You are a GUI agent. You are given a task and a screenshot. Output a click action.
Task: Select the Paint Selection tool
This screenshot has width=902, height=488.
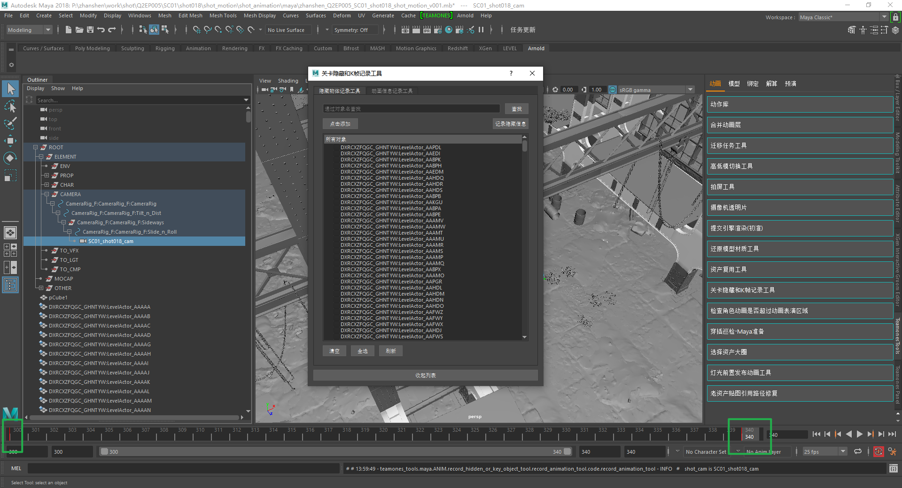[10, 124]
